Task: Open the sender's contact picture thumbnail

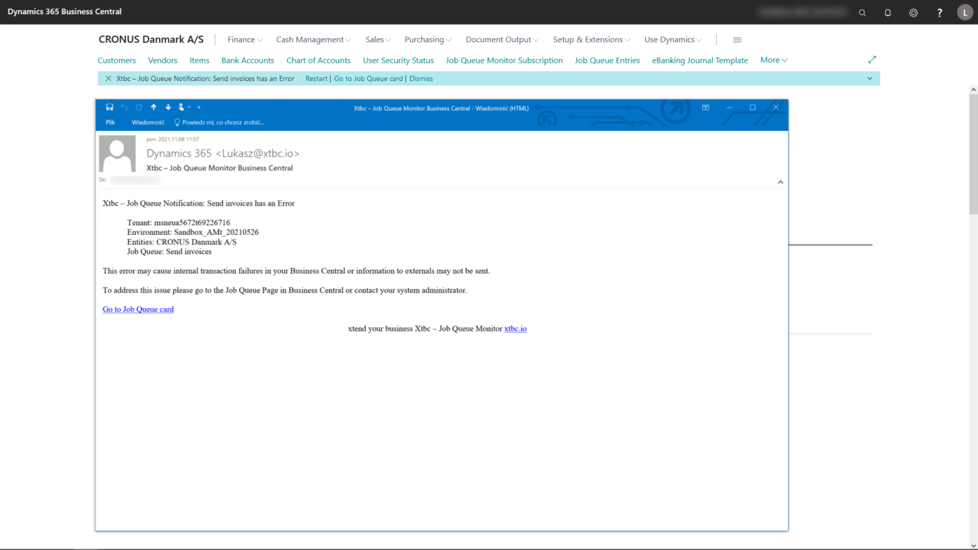Action: [x=118, y=152]
